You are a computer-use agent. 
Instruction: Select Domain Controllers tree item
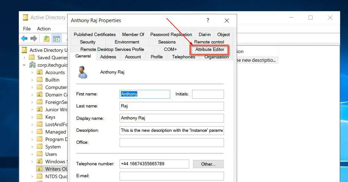click(56, 95)
